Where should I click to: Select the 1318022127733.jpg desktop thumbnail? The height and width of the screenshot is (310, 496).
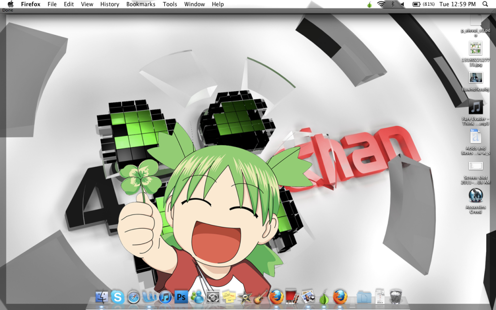(x=476, y=54)
